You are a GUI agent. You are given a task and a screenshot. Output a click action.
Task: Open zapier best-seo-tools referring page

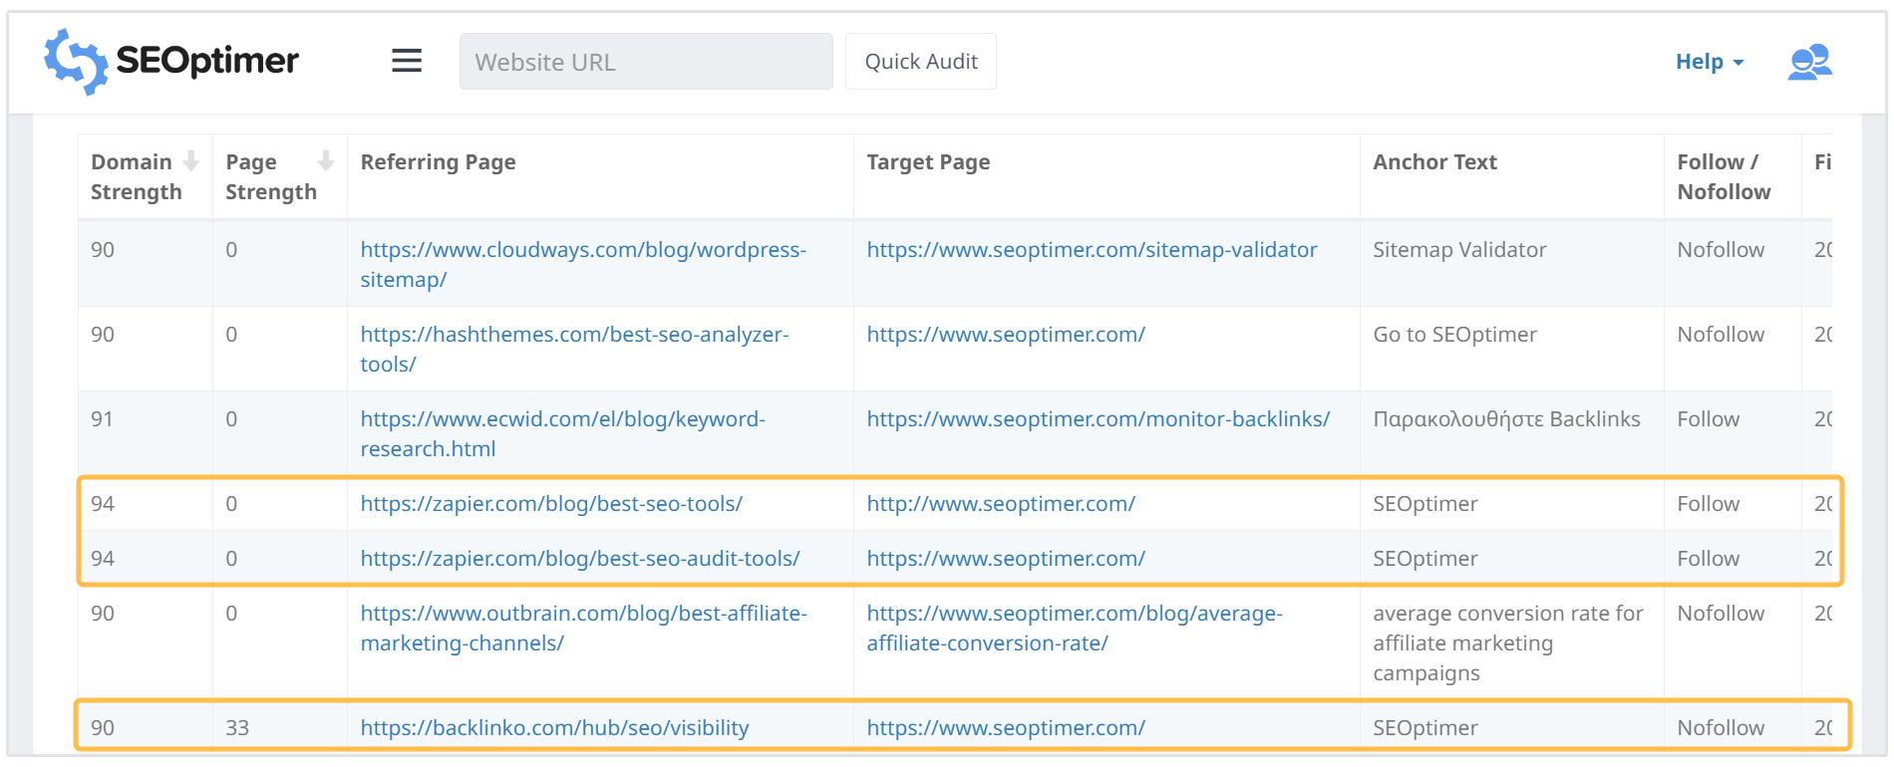point(551,504)
